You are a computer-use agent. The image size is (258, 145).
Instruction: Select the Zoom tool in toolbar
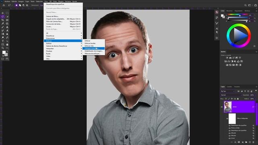pyautogui.click(x=3, y=48)
